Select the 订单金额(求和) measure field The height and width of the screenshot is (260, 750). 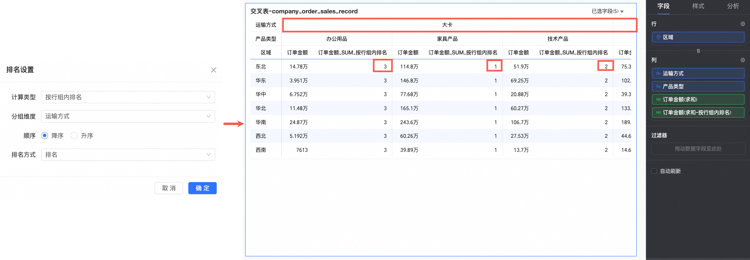(698, 99)
